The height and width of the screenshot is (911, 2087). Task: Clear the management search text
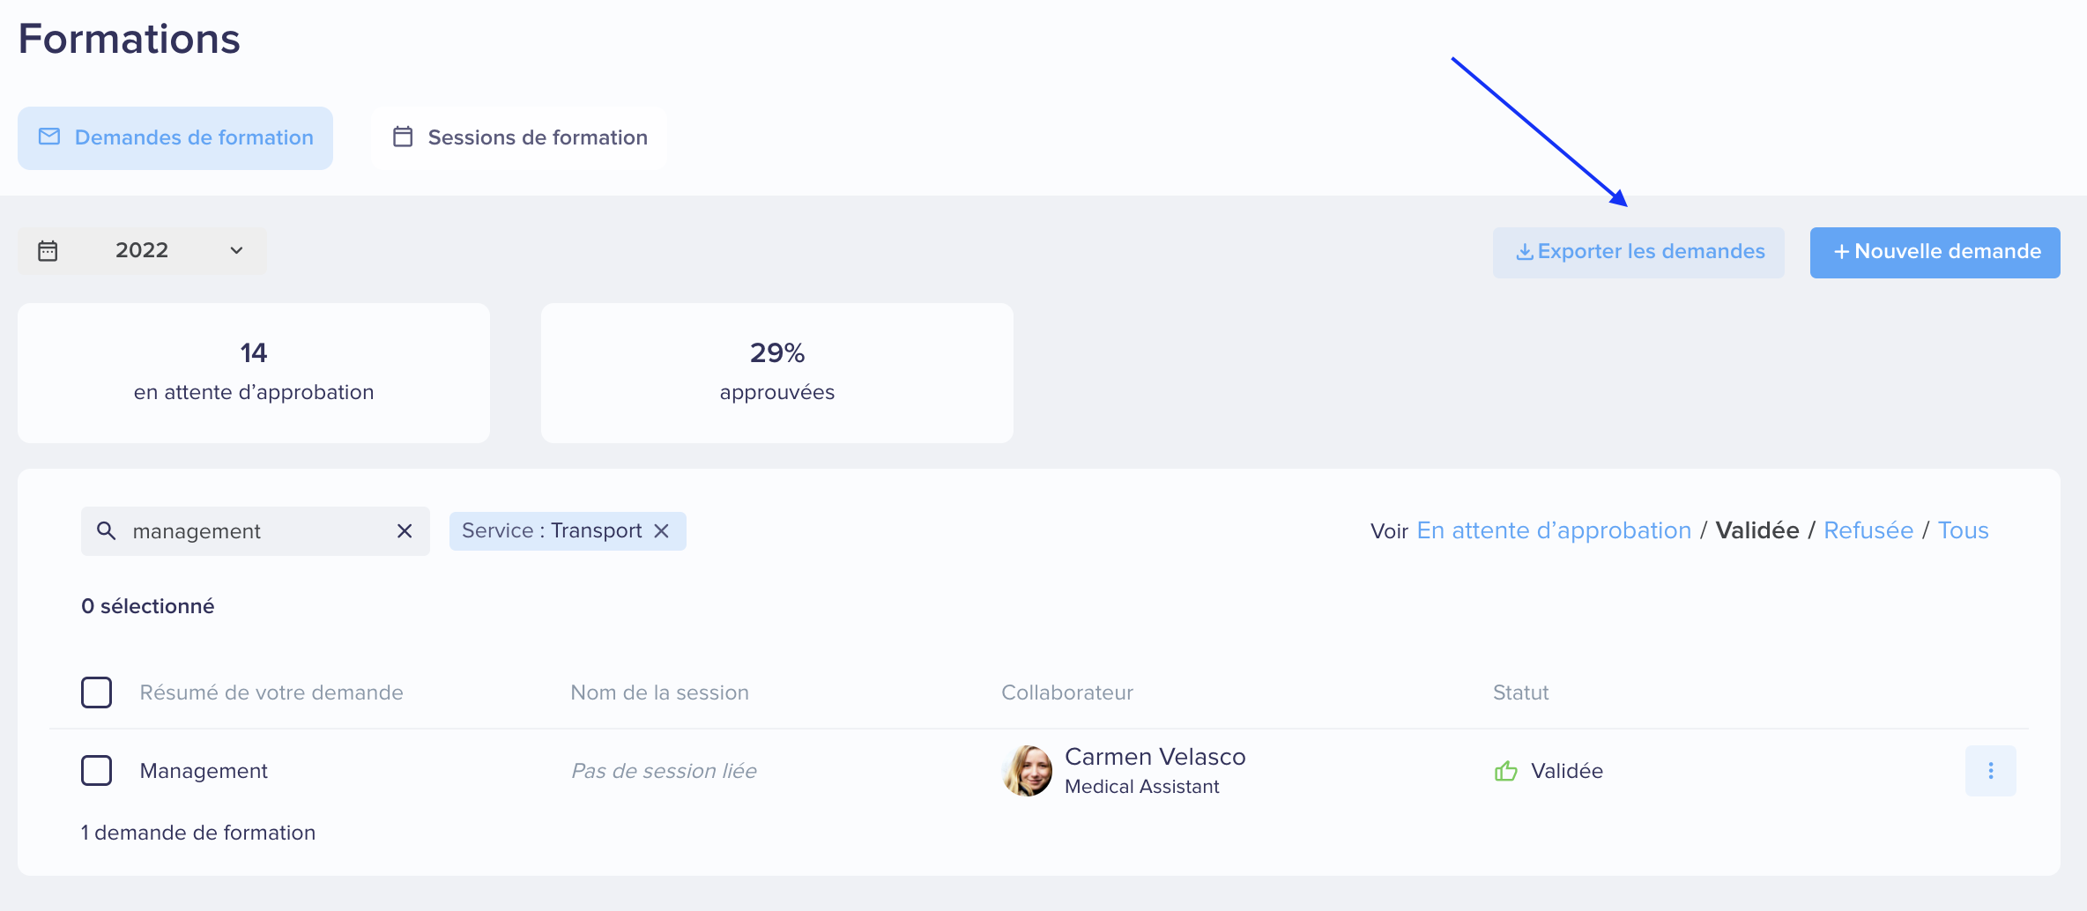tap(405, 531)
